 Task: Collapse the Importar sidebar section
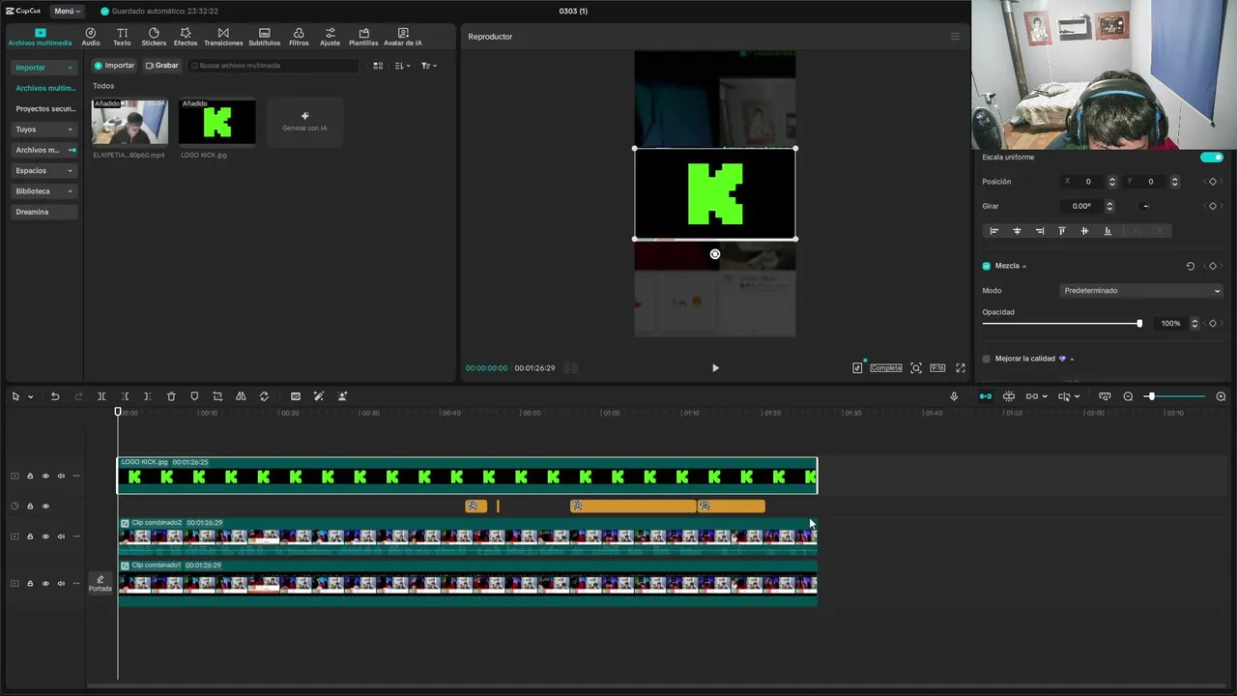43,68
